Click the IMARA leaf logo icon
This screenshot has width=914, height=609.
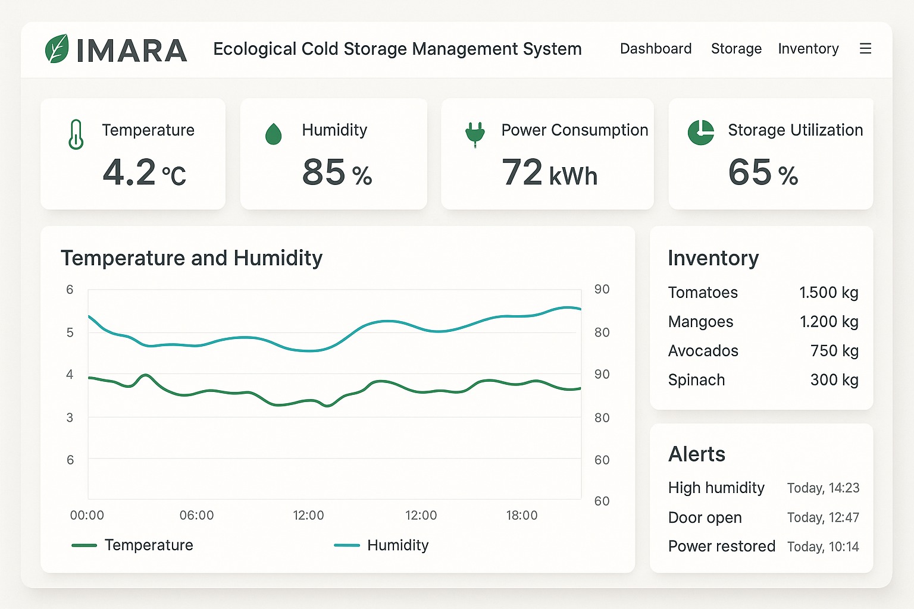tap(57, 49)
